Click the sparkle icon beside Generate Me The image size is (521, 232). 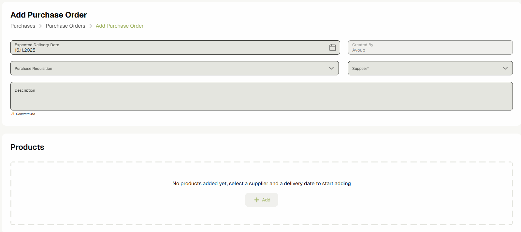12,114
